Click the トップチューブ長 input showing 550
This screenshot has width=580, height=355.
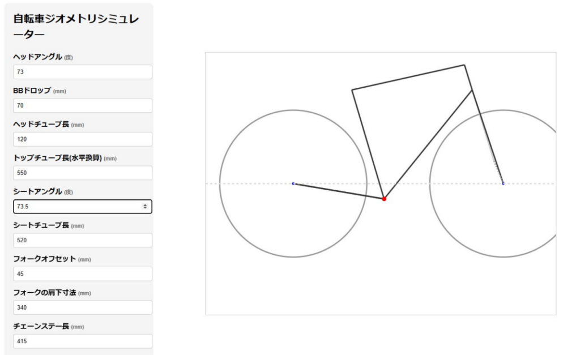click(x=82, y=173)
